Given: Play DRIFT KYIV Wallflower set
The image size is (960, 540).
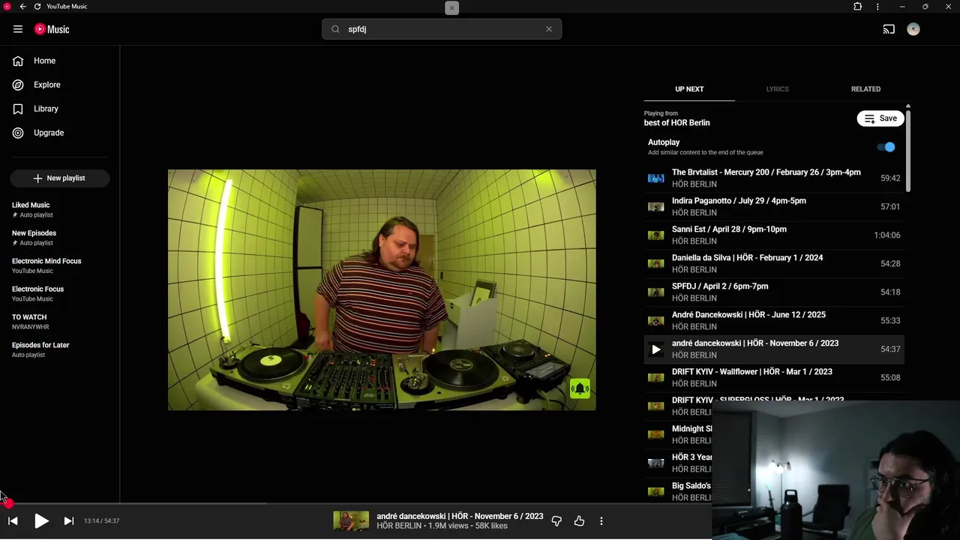Looking at the screenshot, I should pyautogui.click(x=774, y=377).
